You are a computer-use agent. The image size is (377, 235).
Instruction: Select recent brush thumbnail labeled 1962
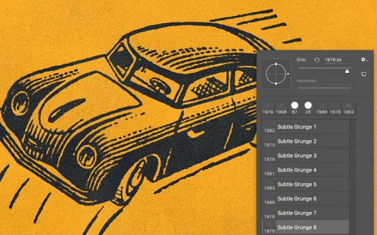click(x=348, y=108)
